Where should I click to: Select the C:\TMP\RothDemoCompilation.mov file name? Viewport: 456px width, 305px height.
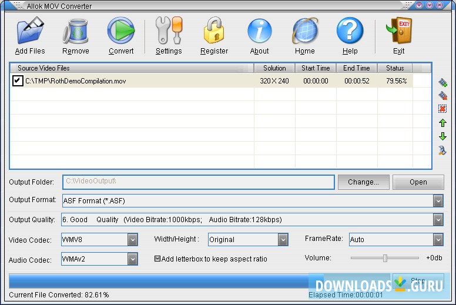coord(76,81)
